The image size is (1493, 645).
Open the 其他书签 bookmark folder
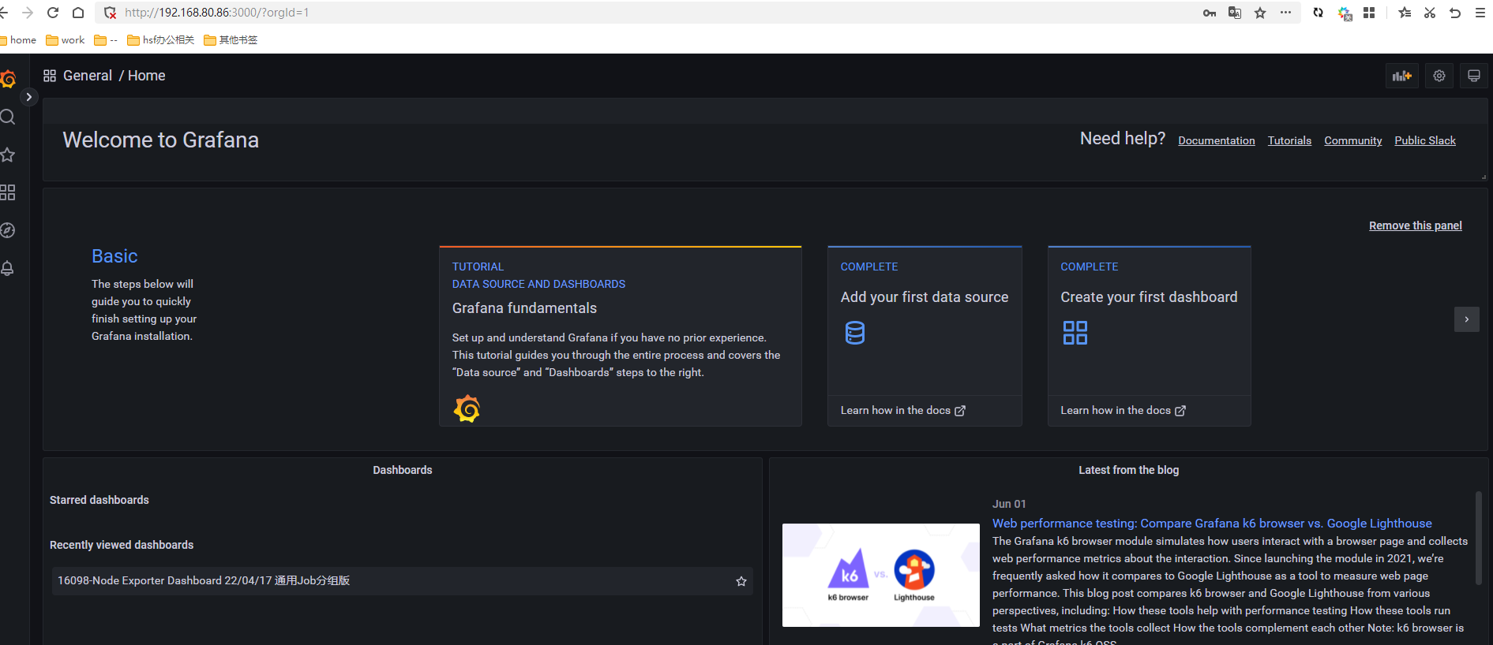pyautogui.click(x=231, y=40)
